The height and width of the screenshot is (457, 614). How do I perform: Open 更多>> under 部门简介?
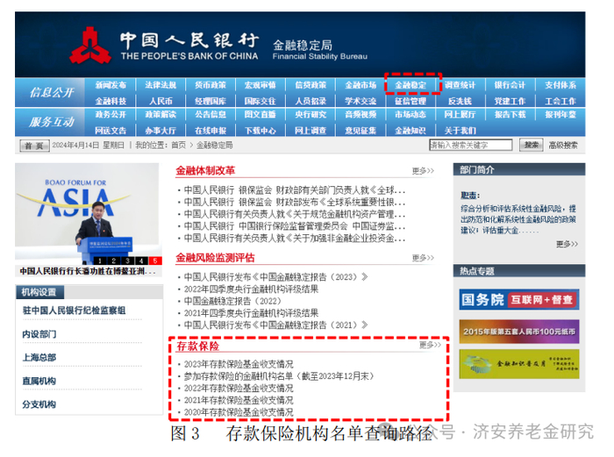point(567,244)
